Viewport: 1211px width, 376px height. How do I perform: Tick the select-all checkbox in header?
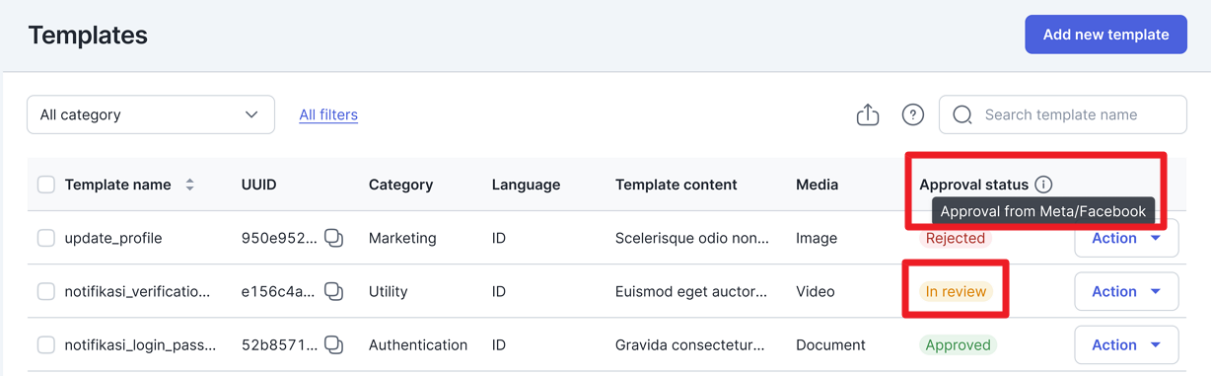46,185
